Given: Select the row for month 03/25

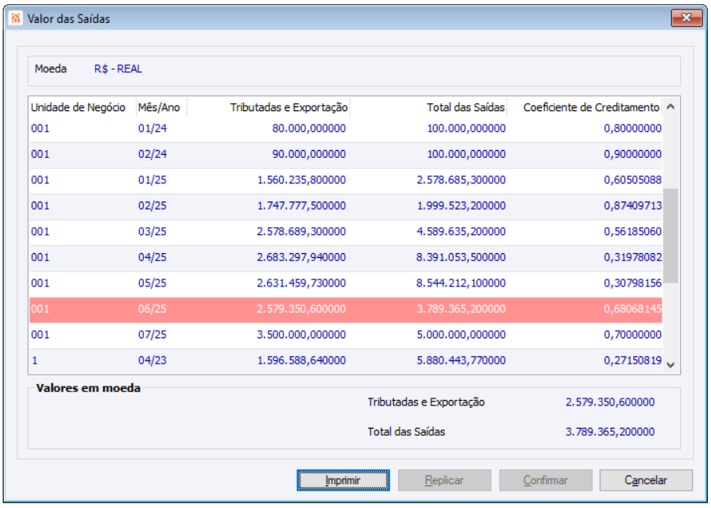Looking at the screenshot, I should [346, 232].
